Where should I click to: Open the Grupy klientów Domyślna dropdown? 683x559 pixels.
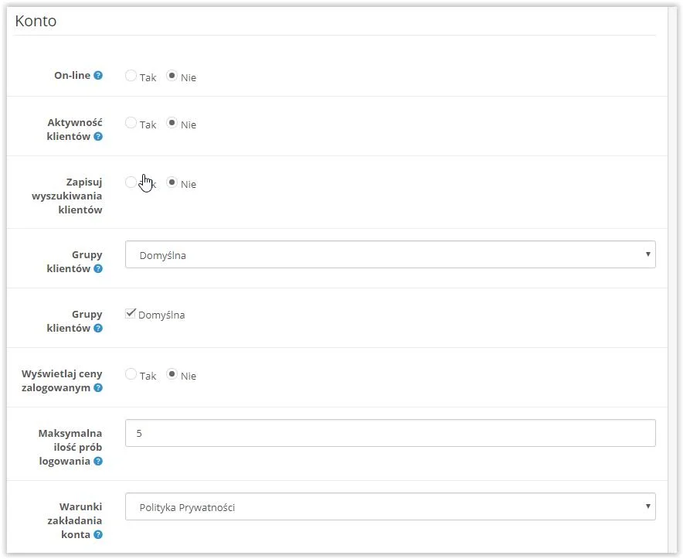(x=390, y=255)
